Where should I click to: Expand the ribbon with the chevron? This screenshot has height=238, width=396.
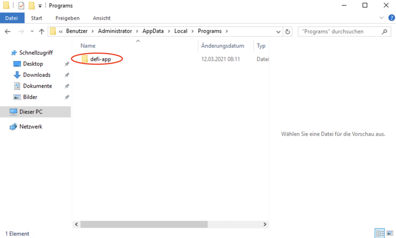click(381, 18)
